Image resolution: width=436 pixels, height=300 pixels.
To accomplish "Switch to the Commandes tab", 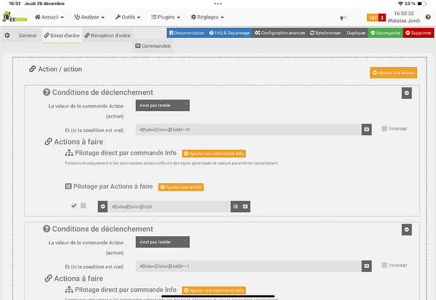I will coord(153,46).
